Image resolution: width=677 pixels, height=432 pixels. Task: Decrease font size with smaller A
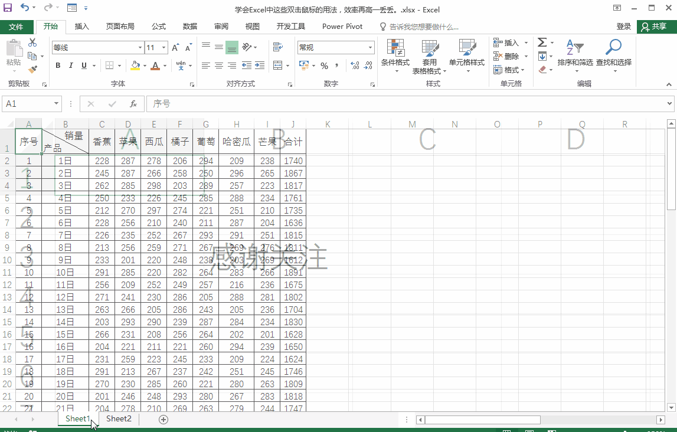[189, 47]
